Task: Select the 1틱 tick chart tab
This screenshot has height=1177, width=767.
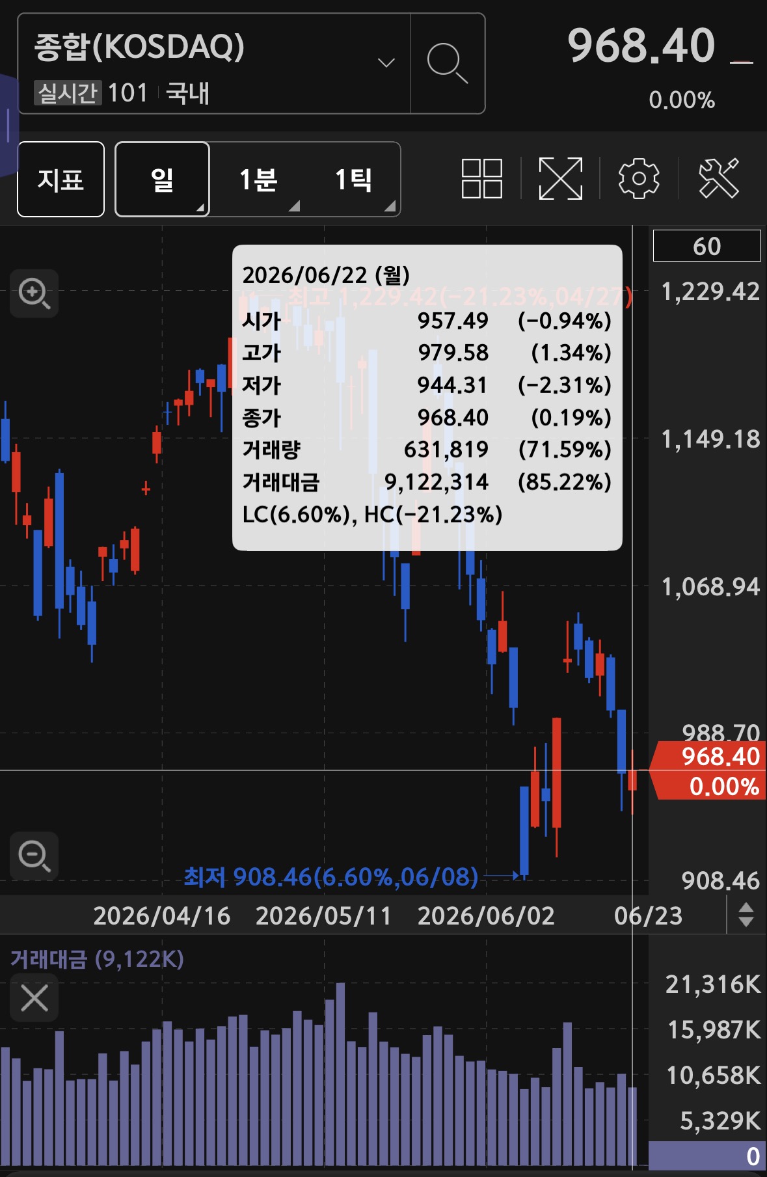Action: (x=353, y=179)
